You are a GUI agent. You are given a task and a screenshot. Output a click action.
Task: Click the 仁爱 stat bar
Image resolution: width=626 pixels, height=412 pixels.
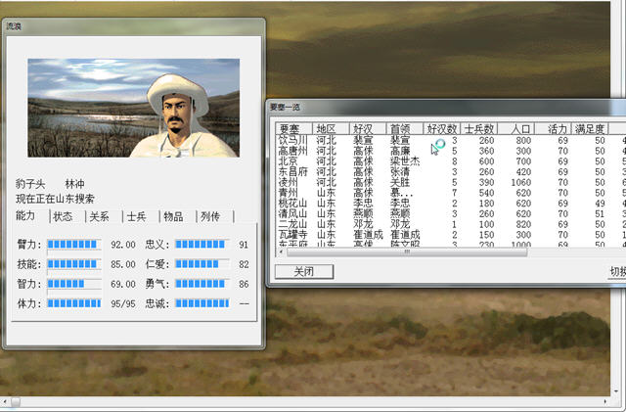coord(202,264)
